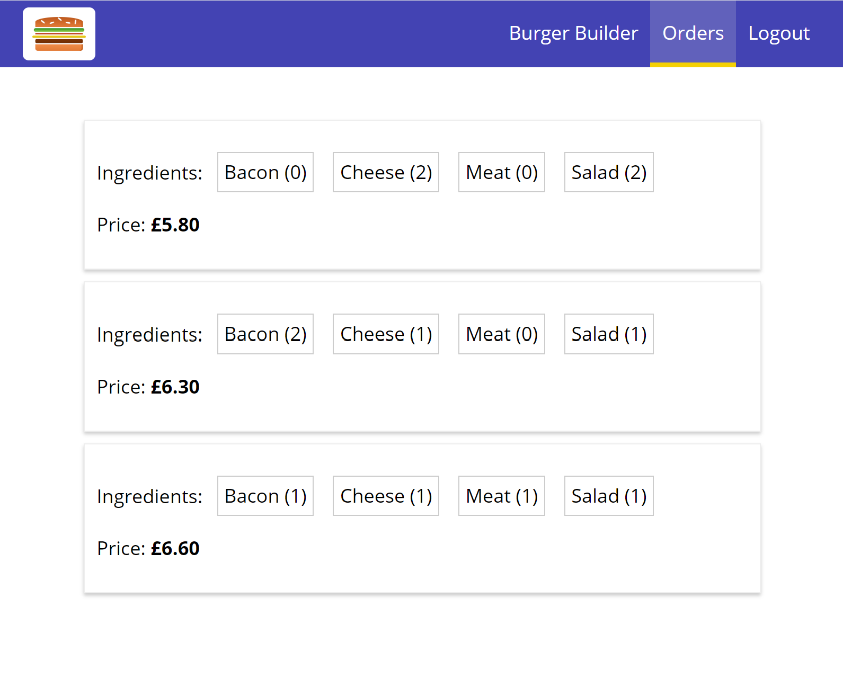The height and width of the screenshot is (678, 843).
Task: Open the Burger Builder page
Action: tap(573, 33)
